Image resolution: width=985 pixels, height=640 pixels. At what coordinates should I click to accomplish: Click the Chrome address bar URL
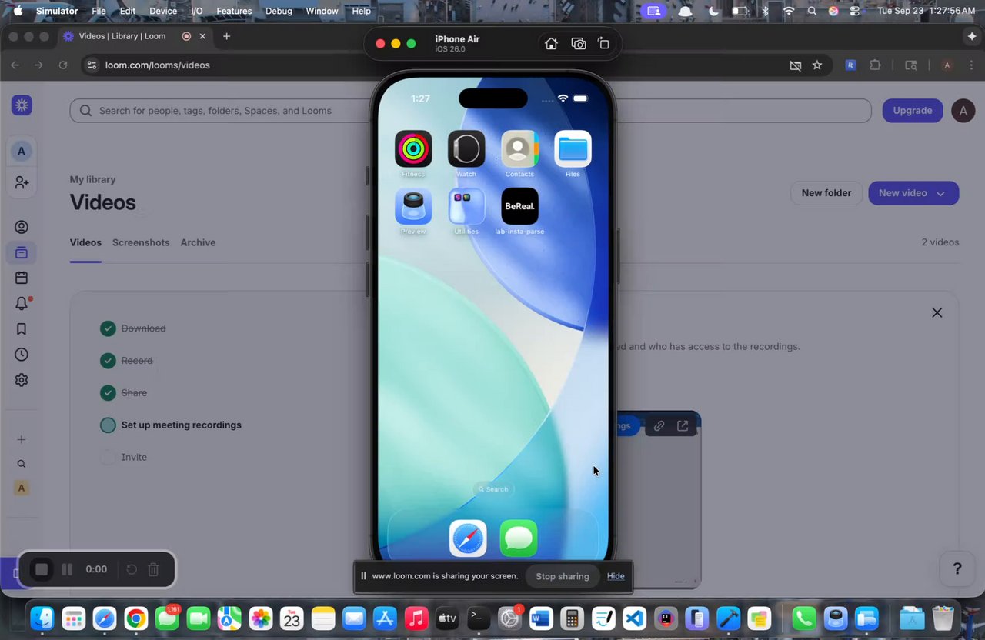click(158, 65)
